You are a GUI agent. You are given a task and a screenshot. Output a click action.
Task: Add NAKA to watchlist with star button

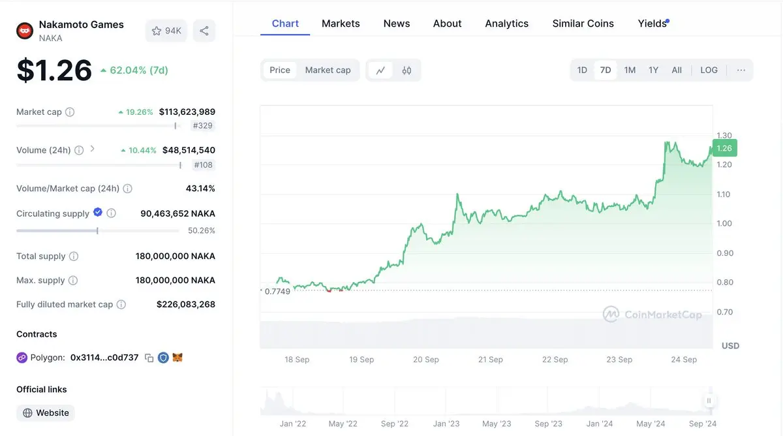(x=166, y=31)
